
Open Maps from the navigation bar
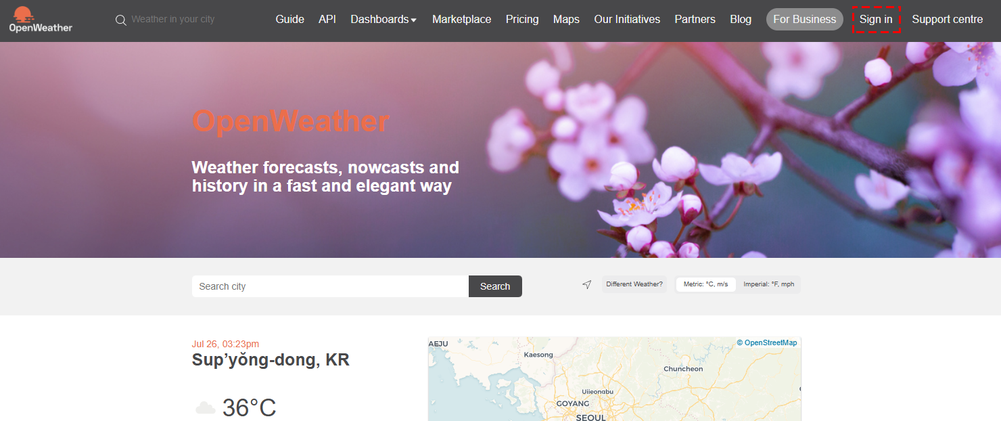566,19
